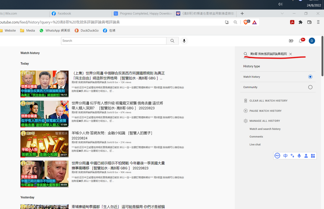This screenshot has width=324, height=209.
Task: Switch to the Facebook tab
Action: pos(81,14)
